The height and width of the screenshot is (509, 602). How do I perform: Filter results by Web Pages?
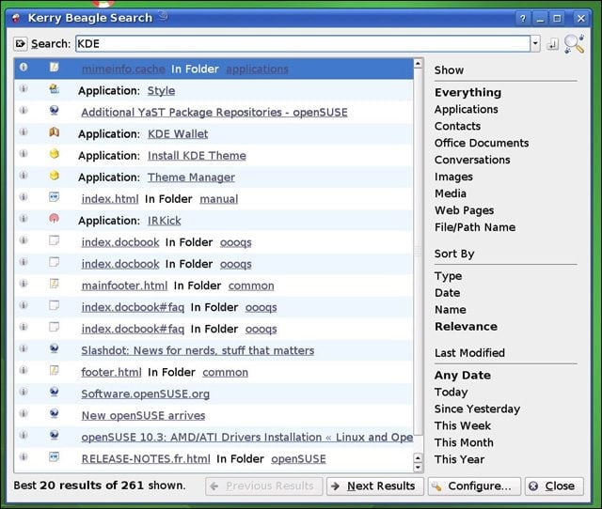click(464, 210)
